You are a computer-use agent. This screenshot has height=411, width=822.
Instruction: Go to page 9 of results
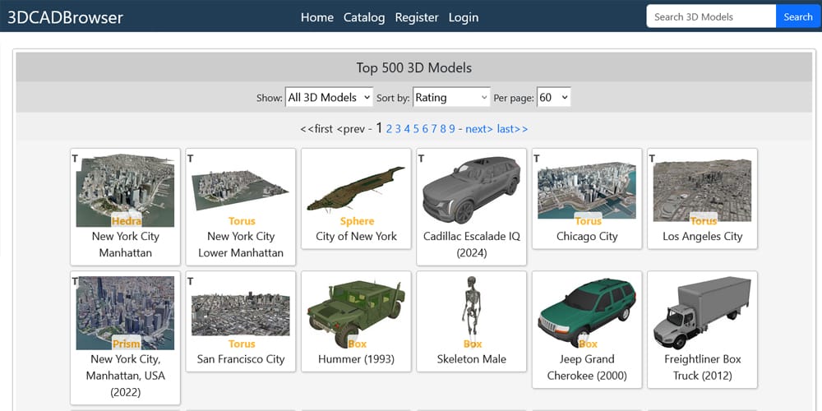452,129
